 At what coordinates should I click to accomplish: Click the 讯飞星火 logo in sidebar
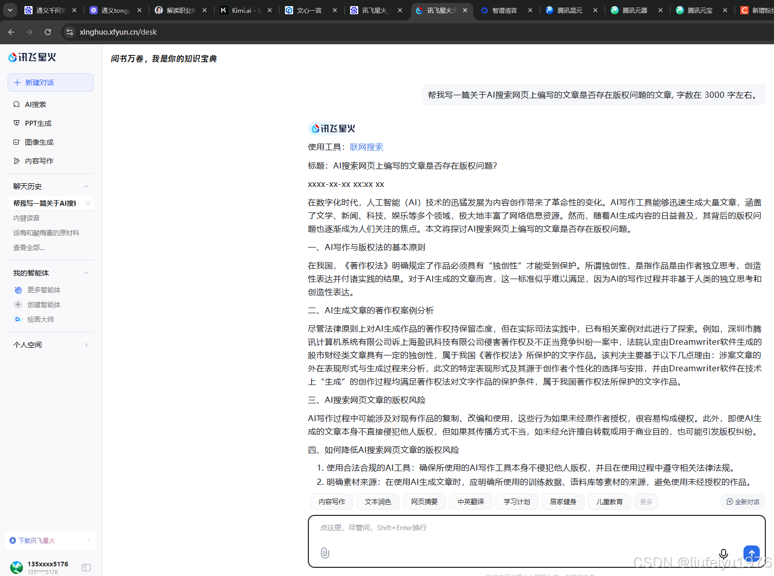32,58
